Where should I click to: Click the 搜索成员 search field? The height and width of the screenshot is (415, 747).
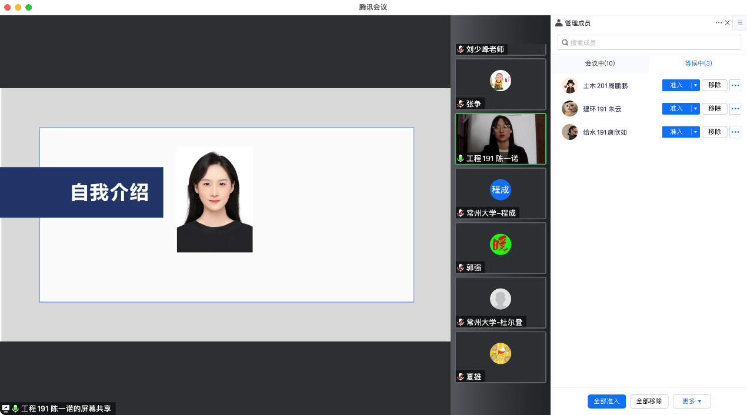649,42
